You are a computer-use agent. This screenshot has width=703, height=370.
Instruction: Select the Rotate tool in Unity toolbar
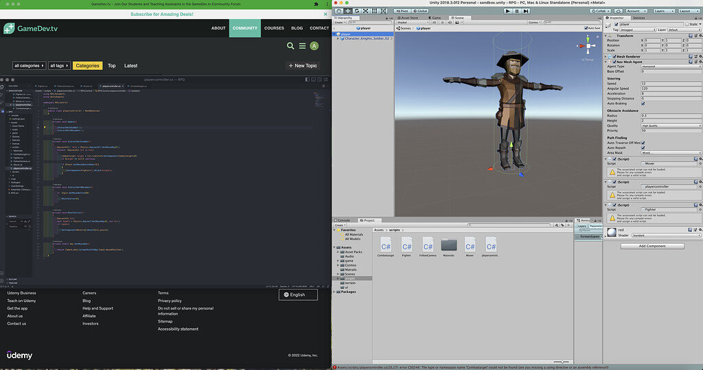(356, 10)
